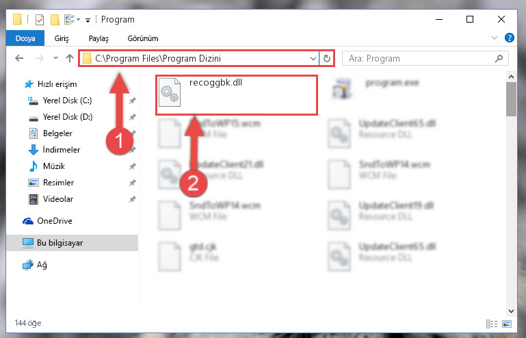Click the Ara: Program search field
This screenshot has width=526, height=338.
pos(418,58)
